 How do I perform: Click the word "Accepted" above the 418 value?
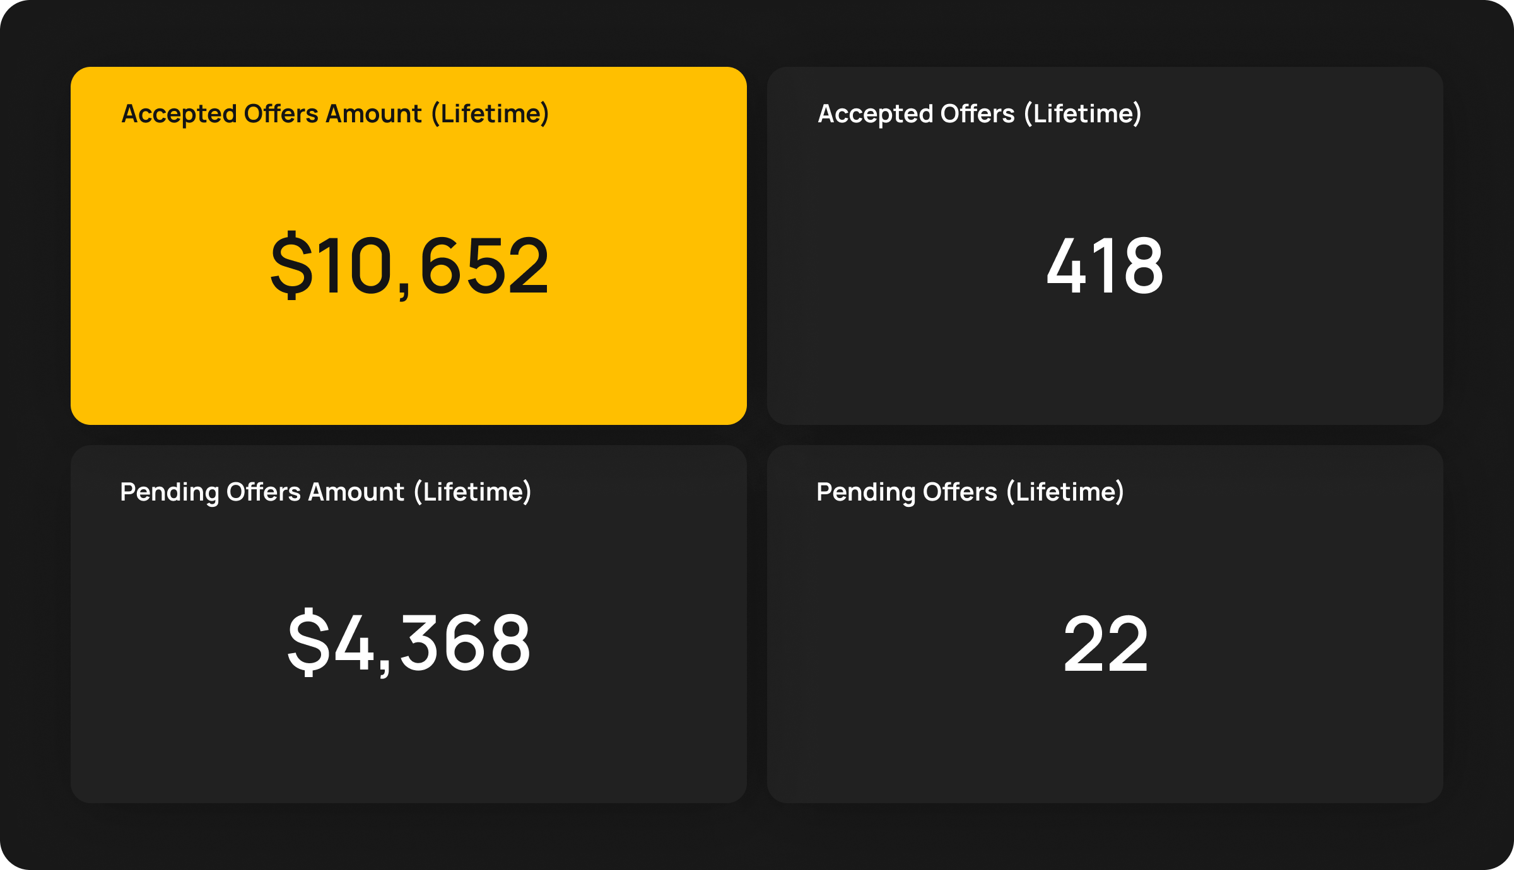coord(875,114)
